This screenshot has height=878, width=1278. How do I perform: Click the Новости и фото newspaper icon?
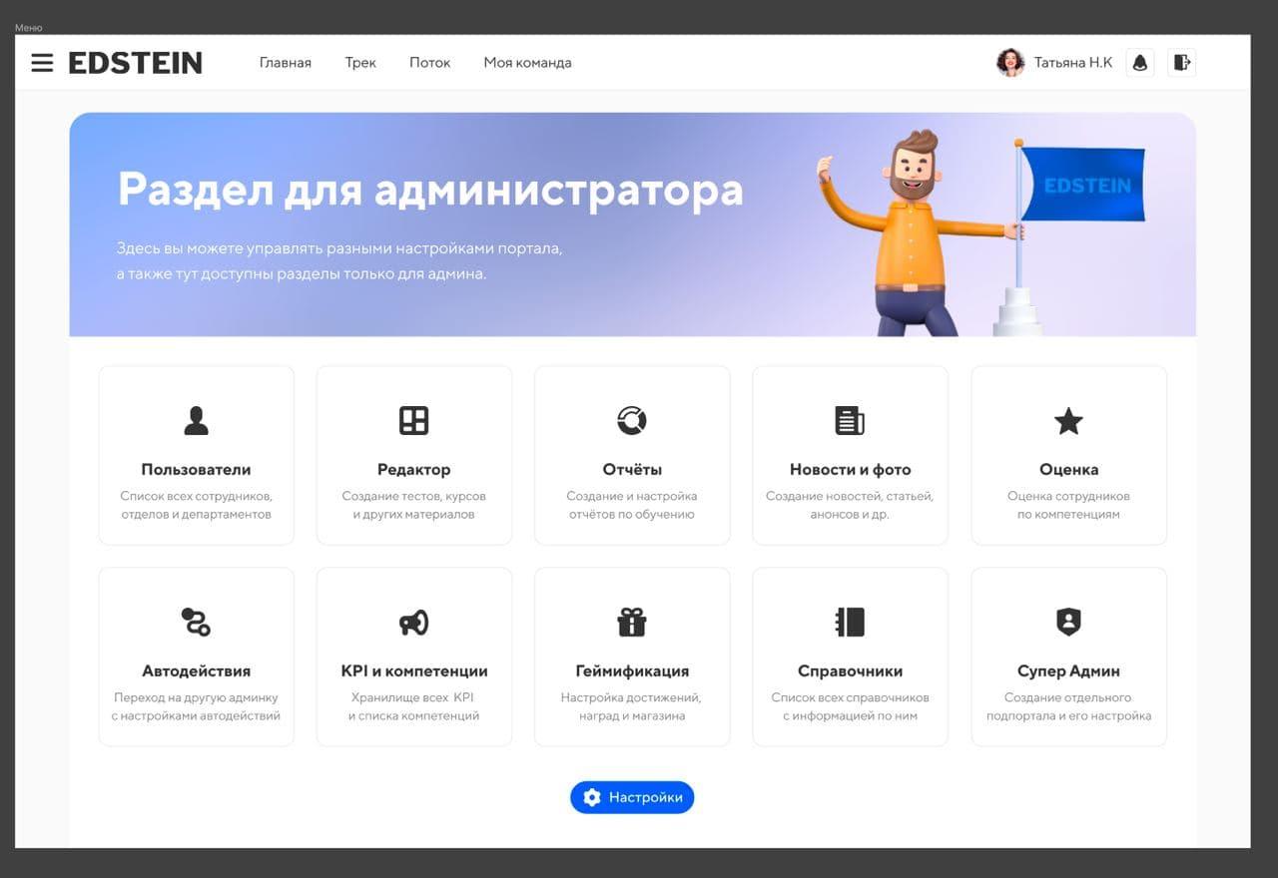point(850,421)
